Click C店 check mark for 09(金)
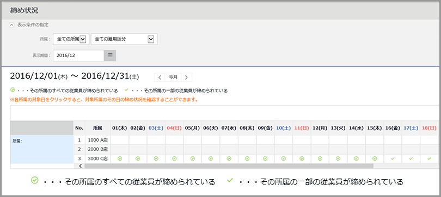This screenshot has width=441, height=197. coord(265,158)
